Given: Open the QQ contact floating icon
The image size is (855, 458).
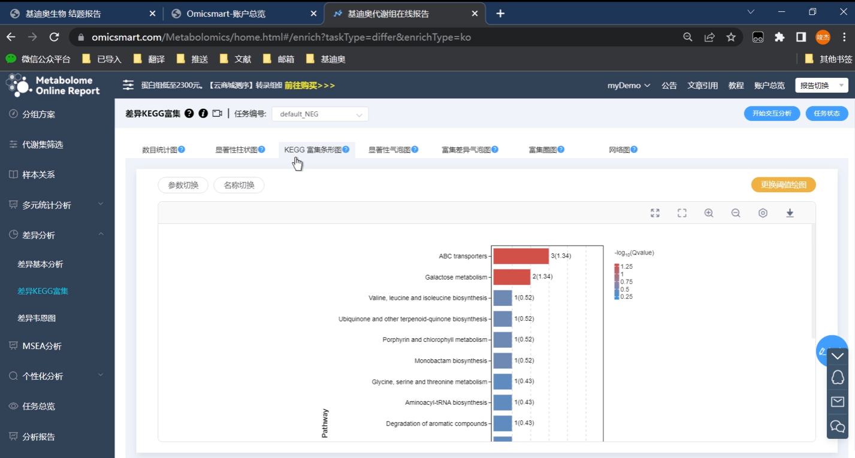Looking at the screenshot, I should 838,377.
